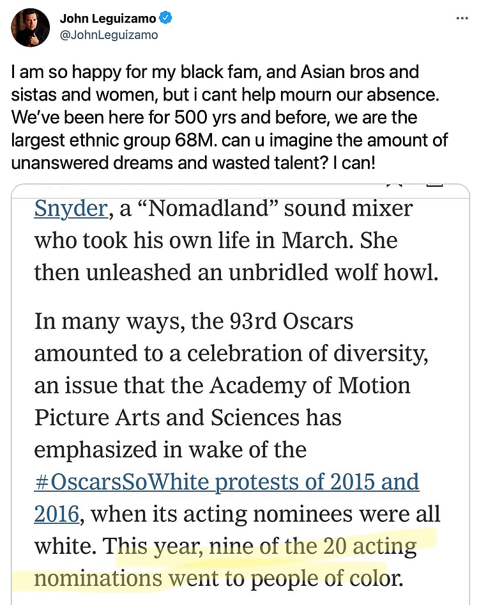This screenshot has width=479, height=605.
Task: Click the underlined 2016 link text
Action: [56, 514]
